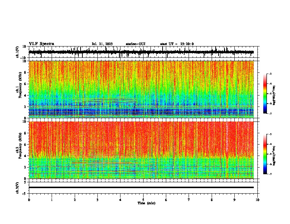Click time axis tick label "5"
The width and height of the screenshot is (290, 224).
point(143,200)
